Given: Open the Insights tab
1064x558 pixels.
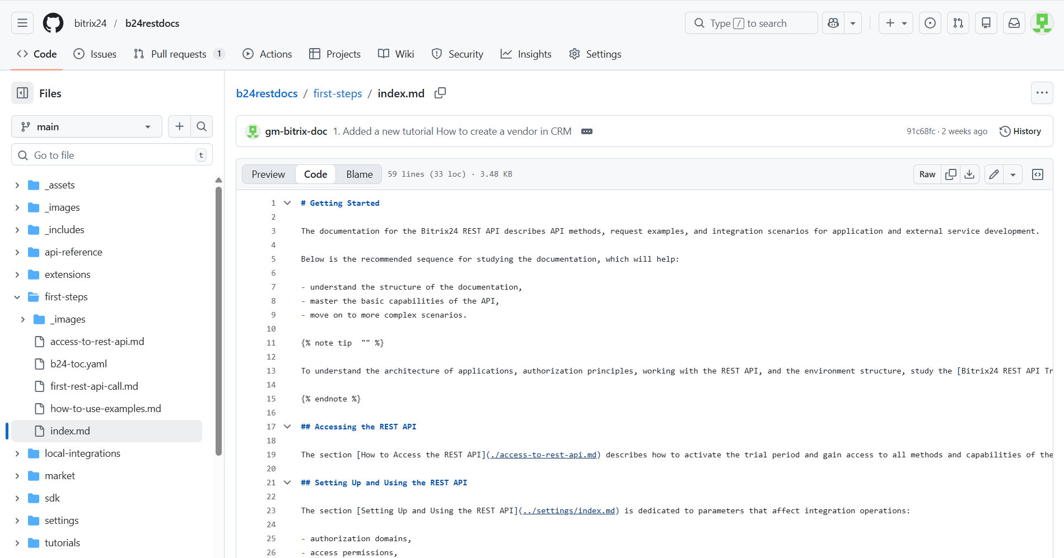Looking at the screenshot, I should coord(526,54).
